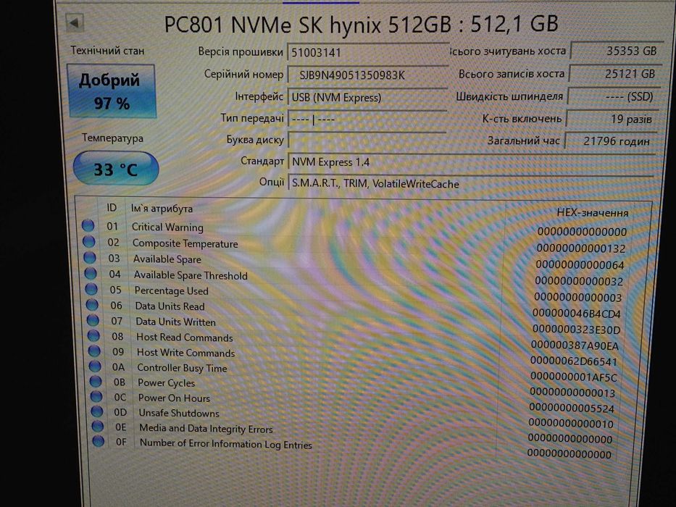Screen dimensions: 676x507
Task: Click hex value 00000000000003
Action: [x=578, y=298]
